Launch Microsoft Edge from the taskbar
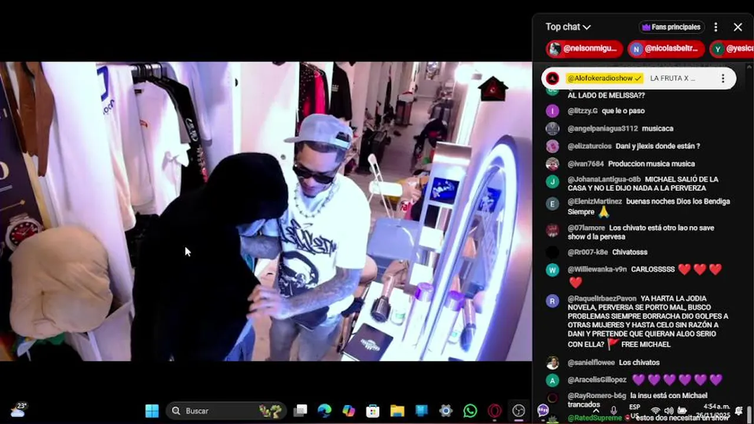754x424 pixels. pos(325,410)
